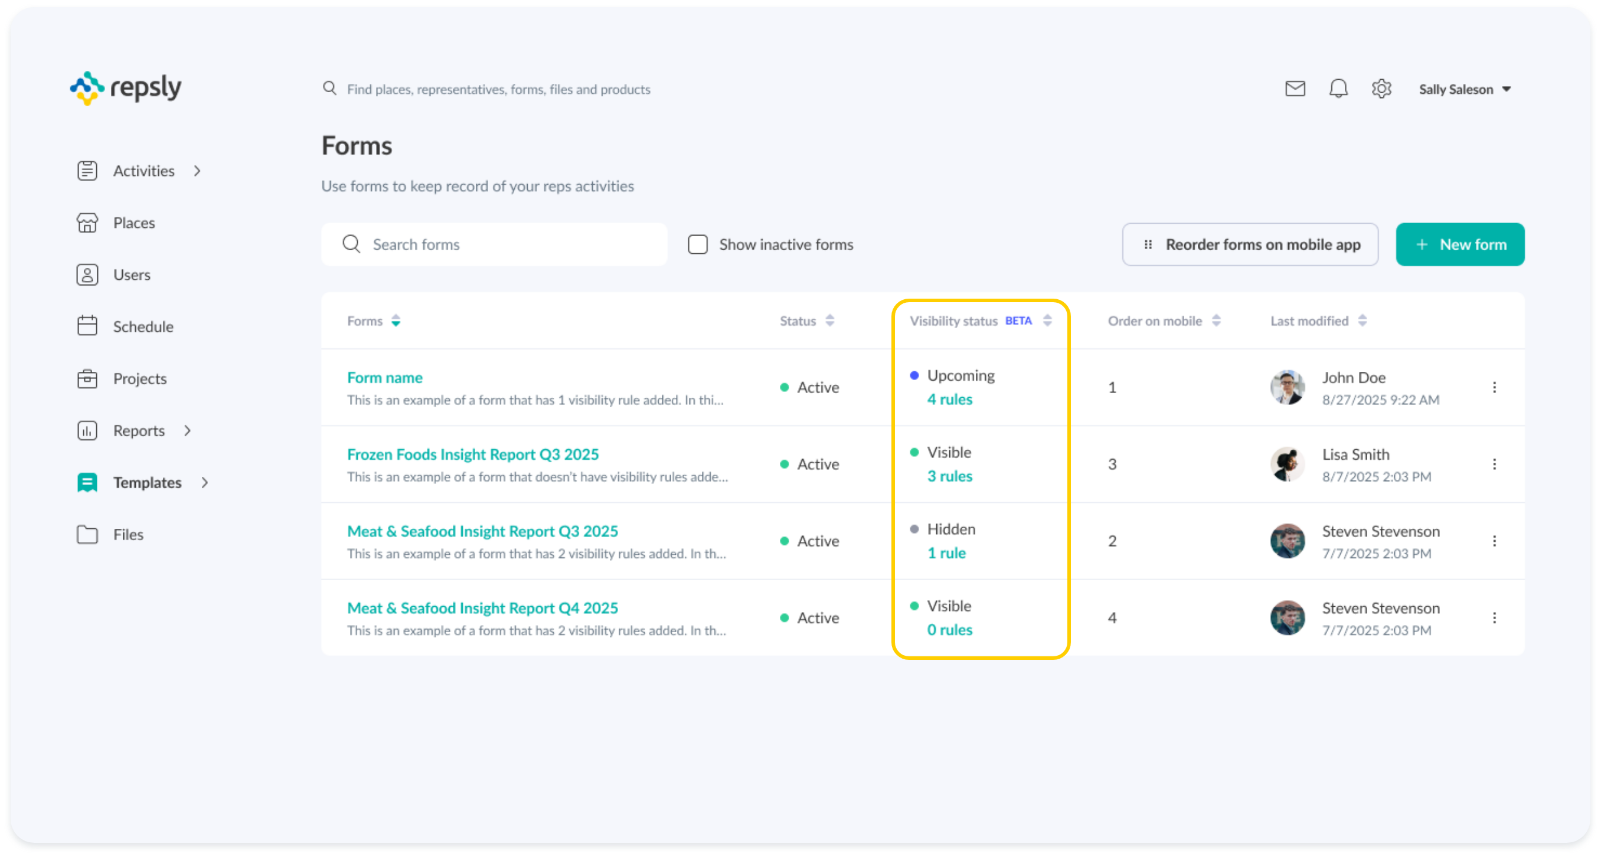Open three-dot menu for John Doe row
Screen dimensions: 1601x857
tap(1494, 387)
